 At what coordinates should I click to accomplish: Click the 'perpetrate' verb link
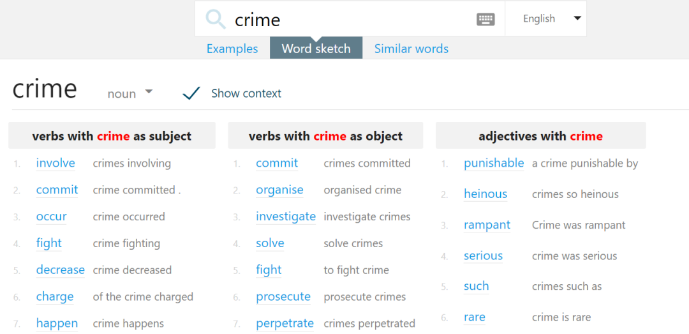point(285,323)
